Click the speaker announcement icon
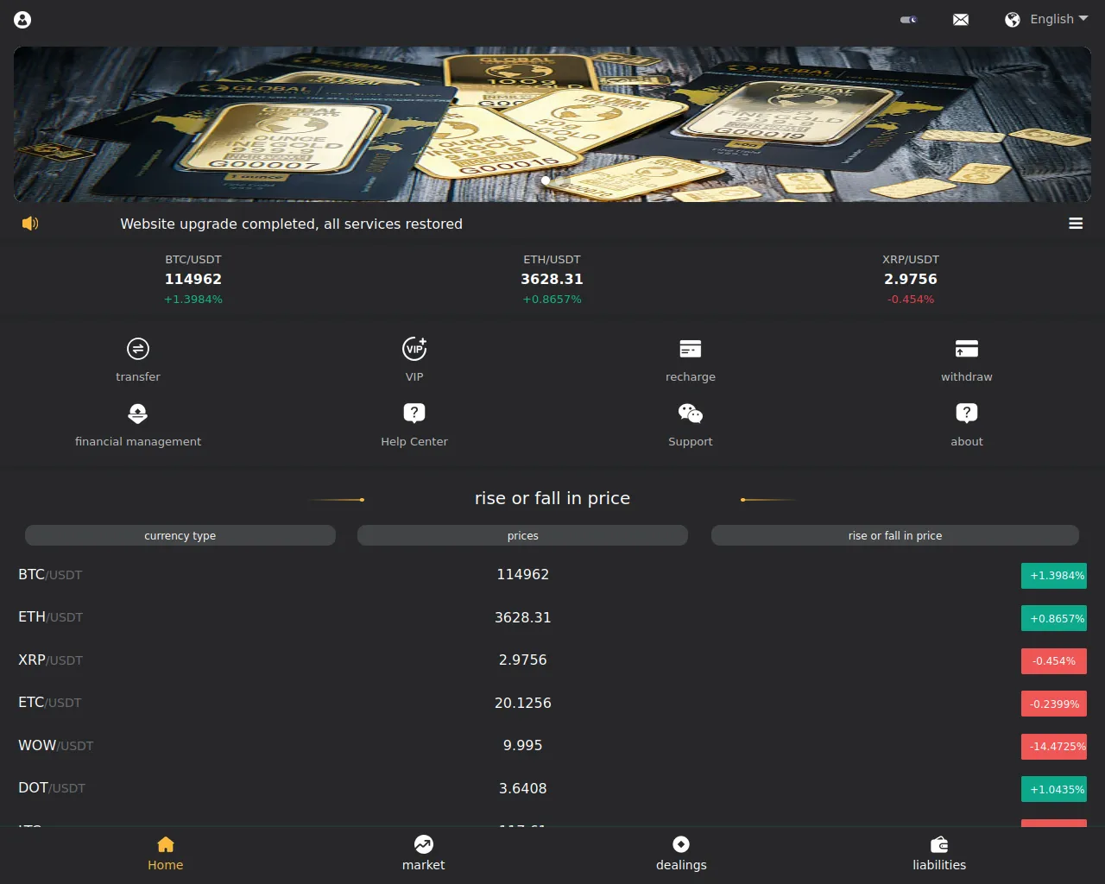 [30, 224]
